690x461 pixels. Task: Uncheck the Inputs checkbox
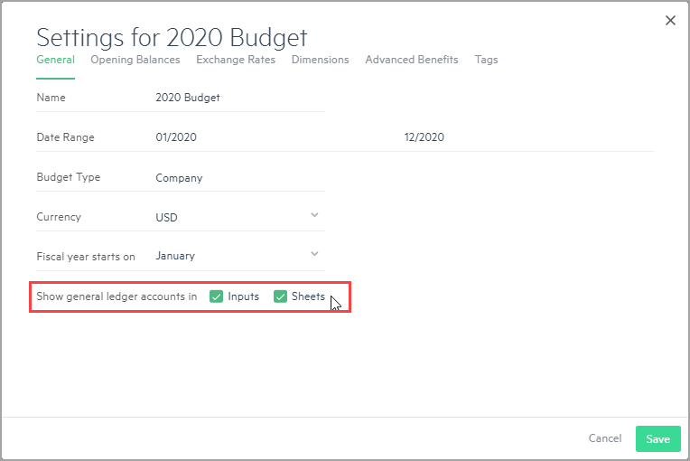pos(217,296)
